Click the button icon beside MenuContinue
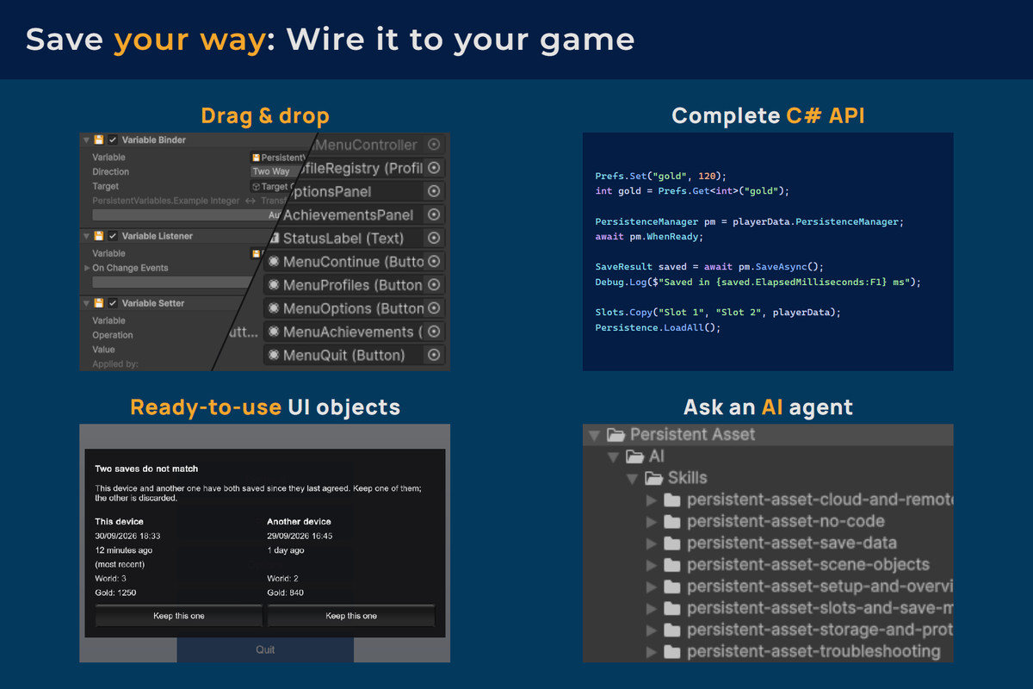 (274, 261)
